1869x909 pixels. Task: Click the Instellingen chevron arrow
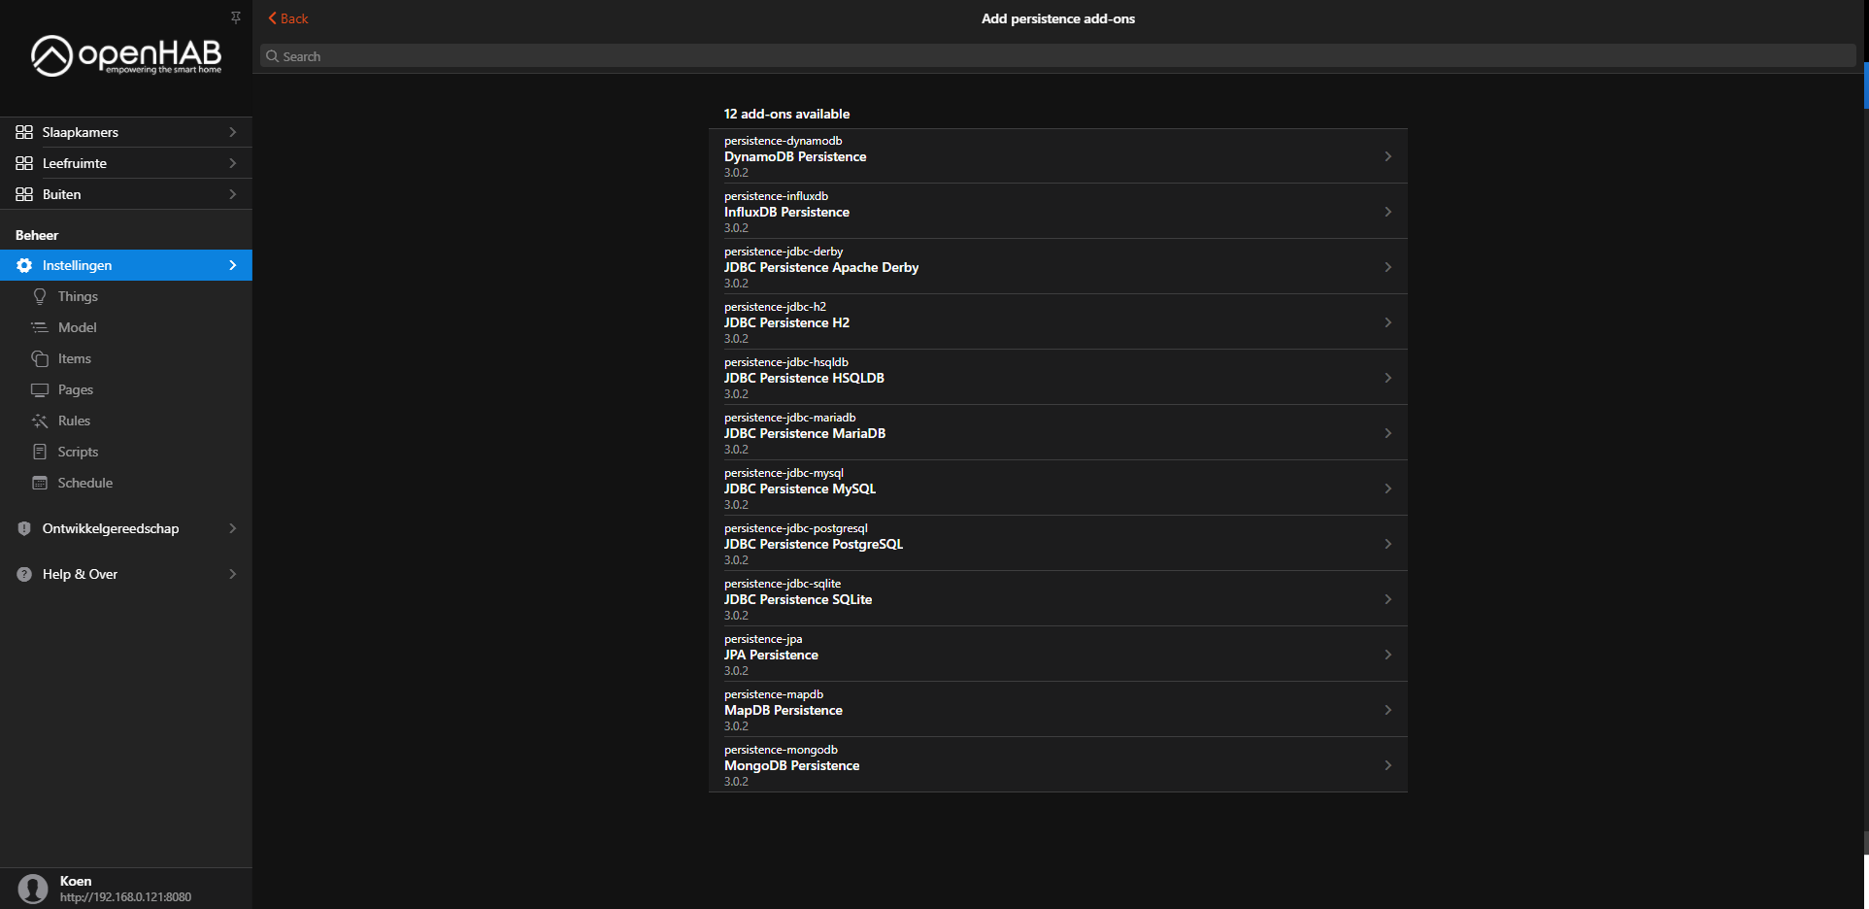click(233, 265)
